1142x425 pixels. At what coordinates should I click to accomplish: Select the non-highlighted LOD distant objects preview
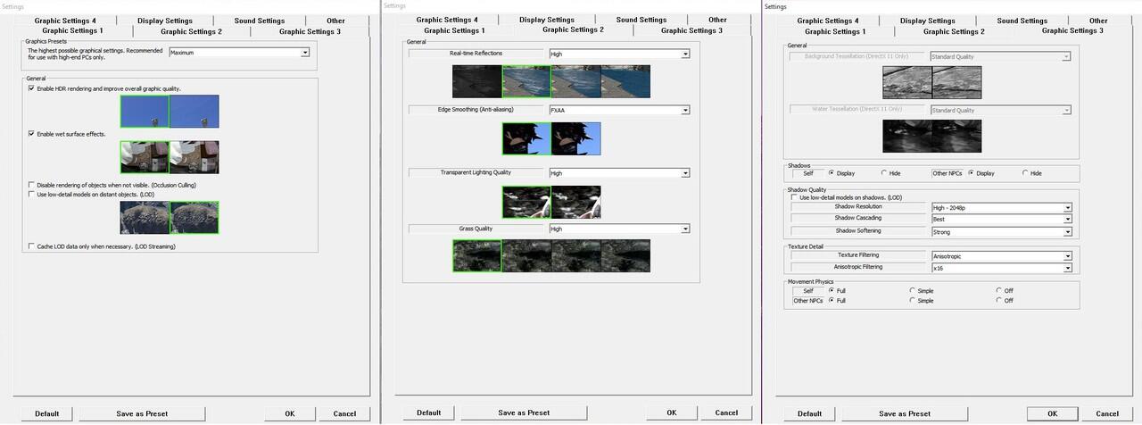(145, 217)
